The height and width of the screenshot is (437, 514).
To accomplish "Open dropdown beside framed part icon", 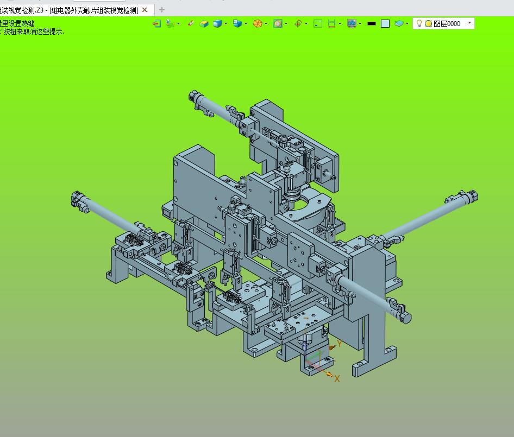I will [286, 23].
